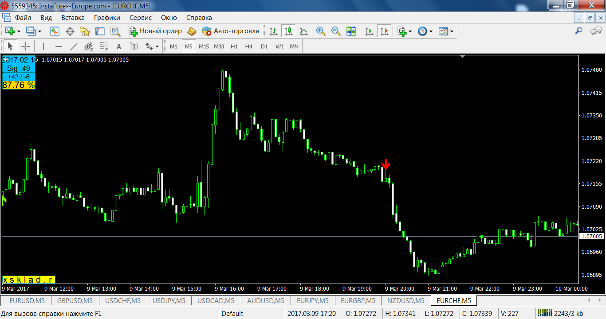The width and height of the screenshot is (606, 319).
Task: Open the search magnifier icon
Action: 578,31
